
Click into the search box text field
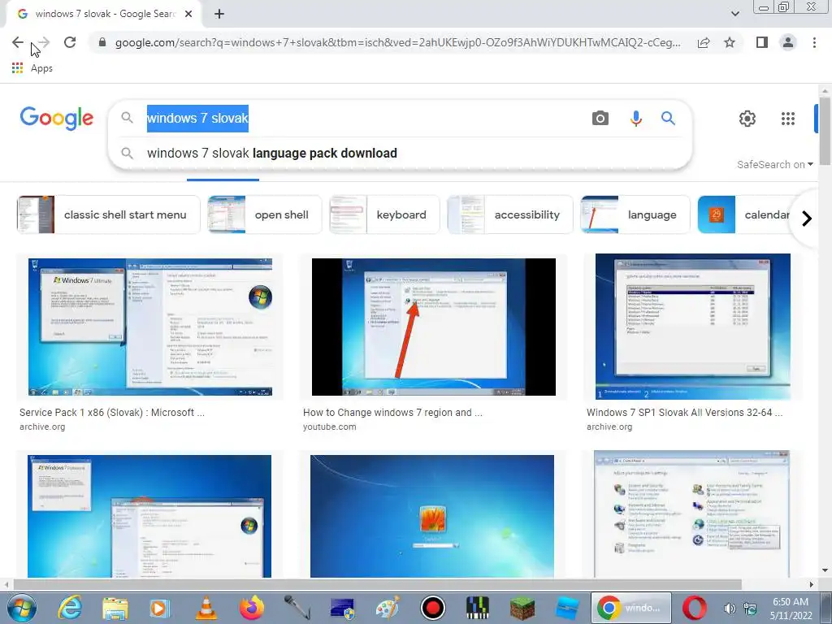point(361,118)
